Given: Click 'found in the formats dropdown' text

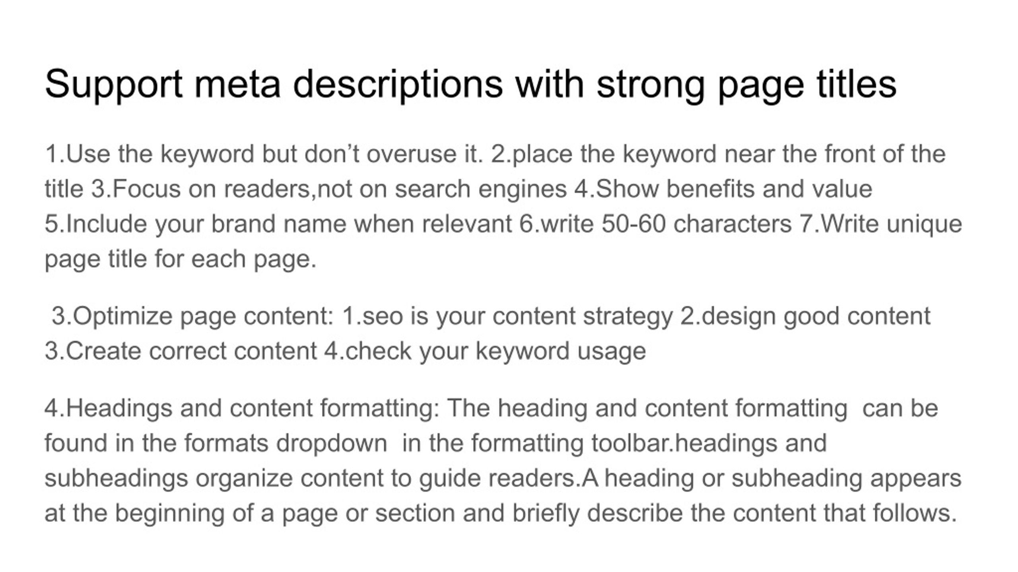Looking at the screenshot, I should 216,444.
